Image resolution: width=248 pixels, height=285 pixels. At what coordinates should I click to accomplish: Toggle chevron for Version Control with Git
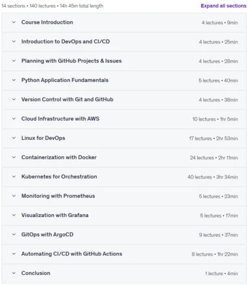click(14, 99)
